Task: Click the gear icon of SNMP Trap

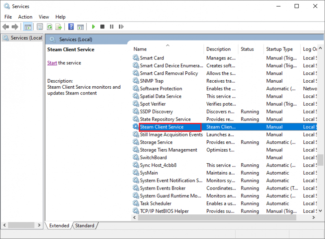Action: pos(136,81)
